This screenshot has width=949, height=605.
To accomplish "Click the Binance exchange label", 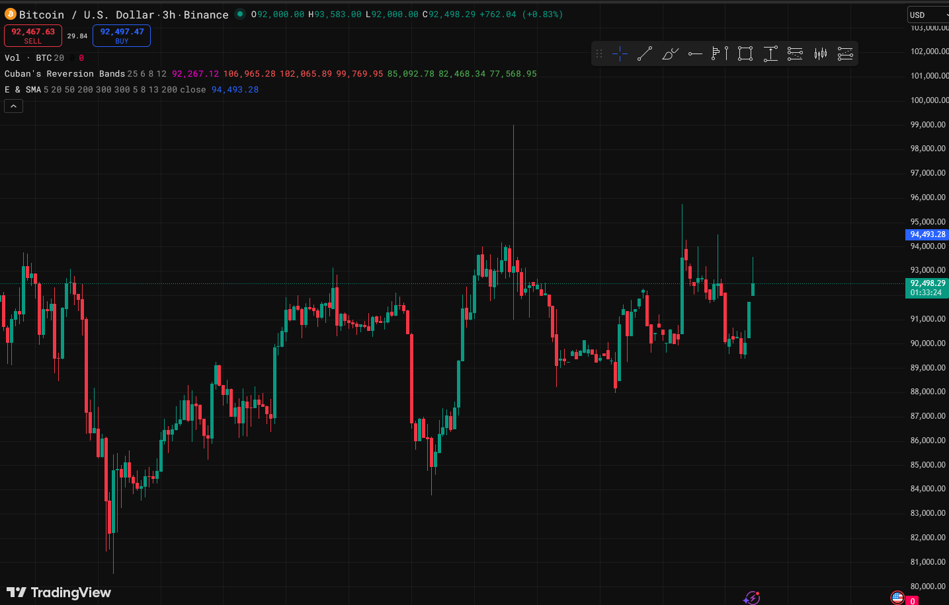I will (206, 15).
